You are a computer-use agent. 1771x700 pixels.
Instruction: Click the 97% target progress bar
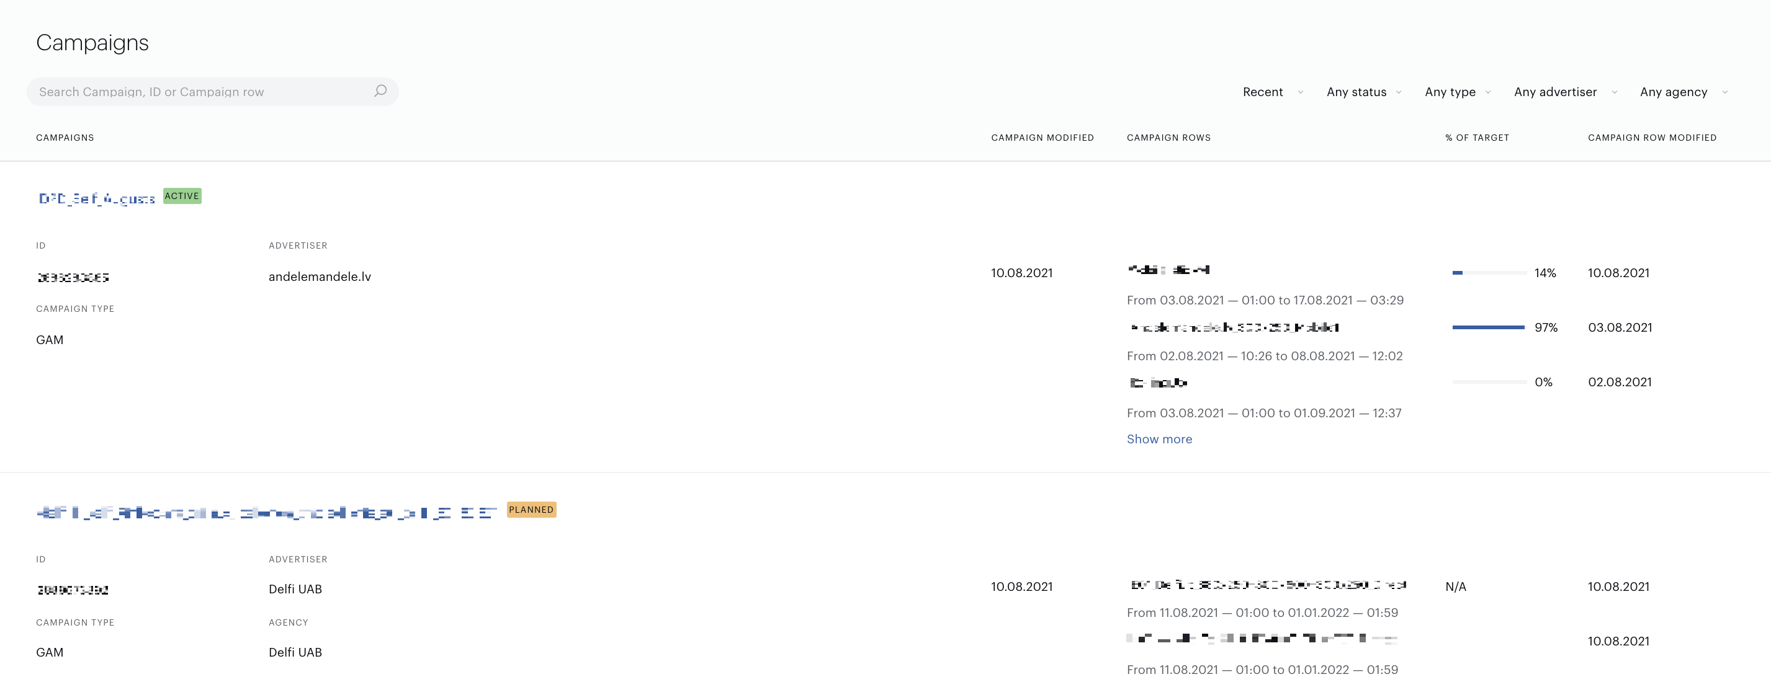coord(1489,327)
